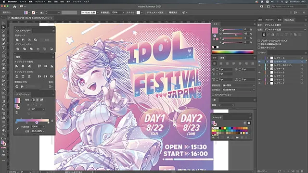Viewport: 308px width, 173px height.
Task: Click last icon in lower Pathfinder row
Action: click(51, 49)
